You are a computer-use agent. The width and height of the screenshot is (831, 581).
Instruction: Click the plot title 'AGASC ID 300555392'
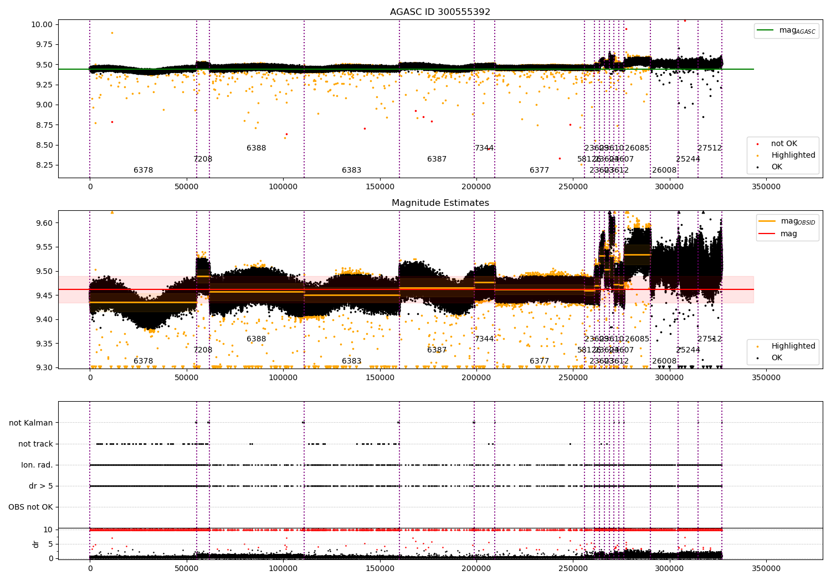[x=440, y=12]
